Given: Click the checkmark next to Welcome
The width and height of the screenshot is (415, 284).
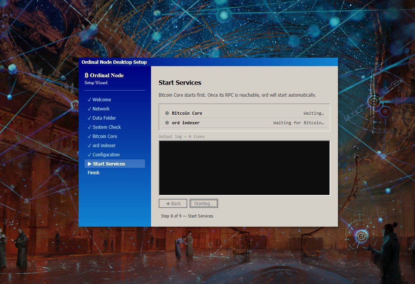Looking at the screenshot, I should coord(89,100).
